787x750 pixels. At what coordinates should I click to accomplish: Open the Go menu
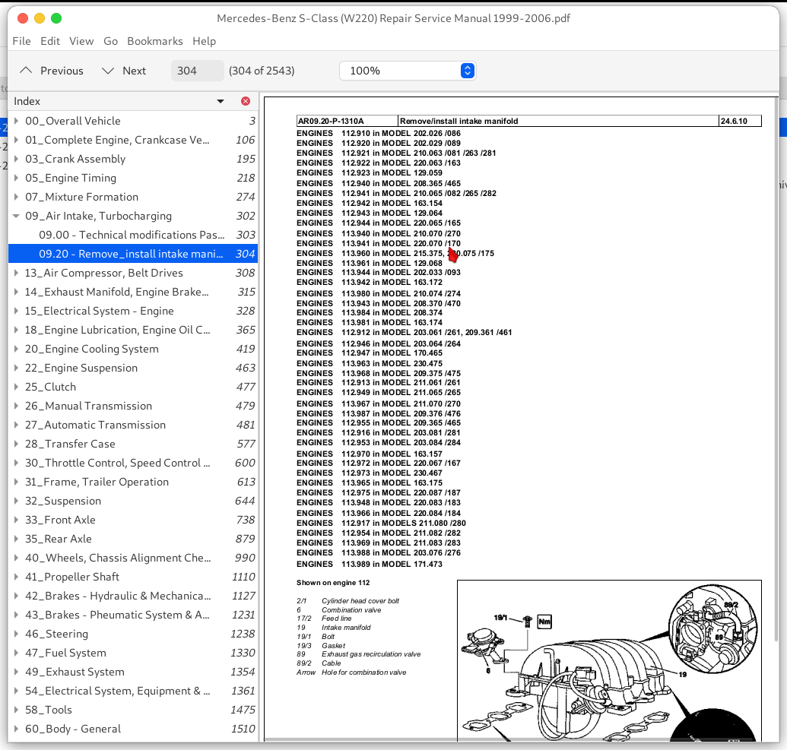click(x=110, y=41)
